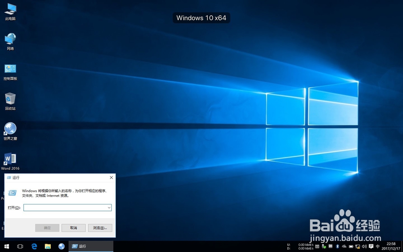Click the 运行 dialog title bar icon

click(9, 178)
